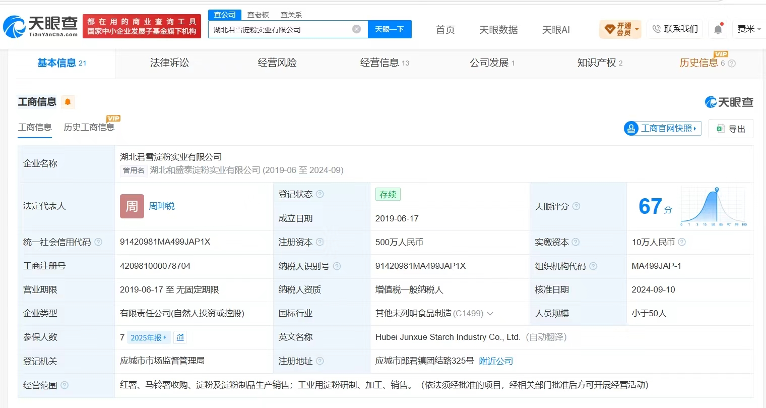Open help icon next to 注册资本
Screen dimensions: 766x408
click(x=320, y=242)
